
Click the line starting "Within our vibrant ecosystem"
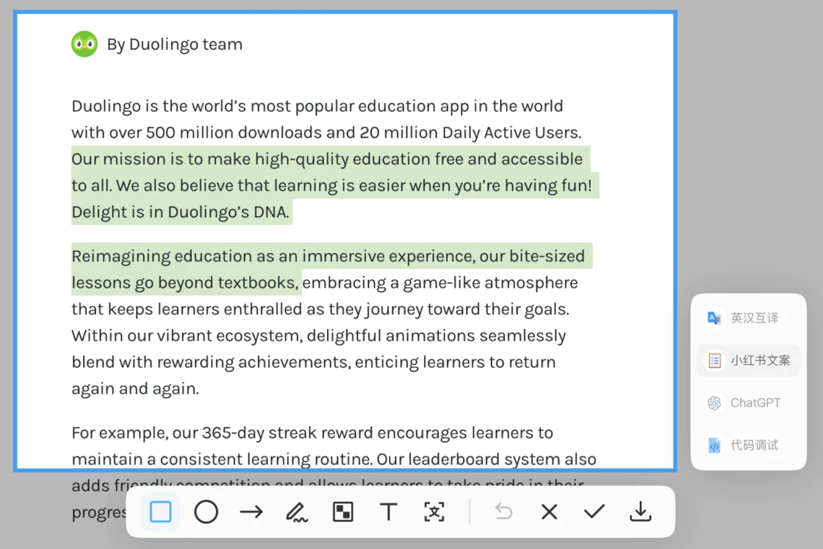click(x=319, y=336)
